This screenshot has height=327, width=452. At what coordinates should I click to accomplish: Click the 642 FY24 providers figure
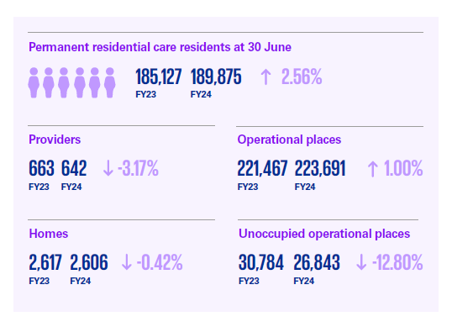(74, 168)
